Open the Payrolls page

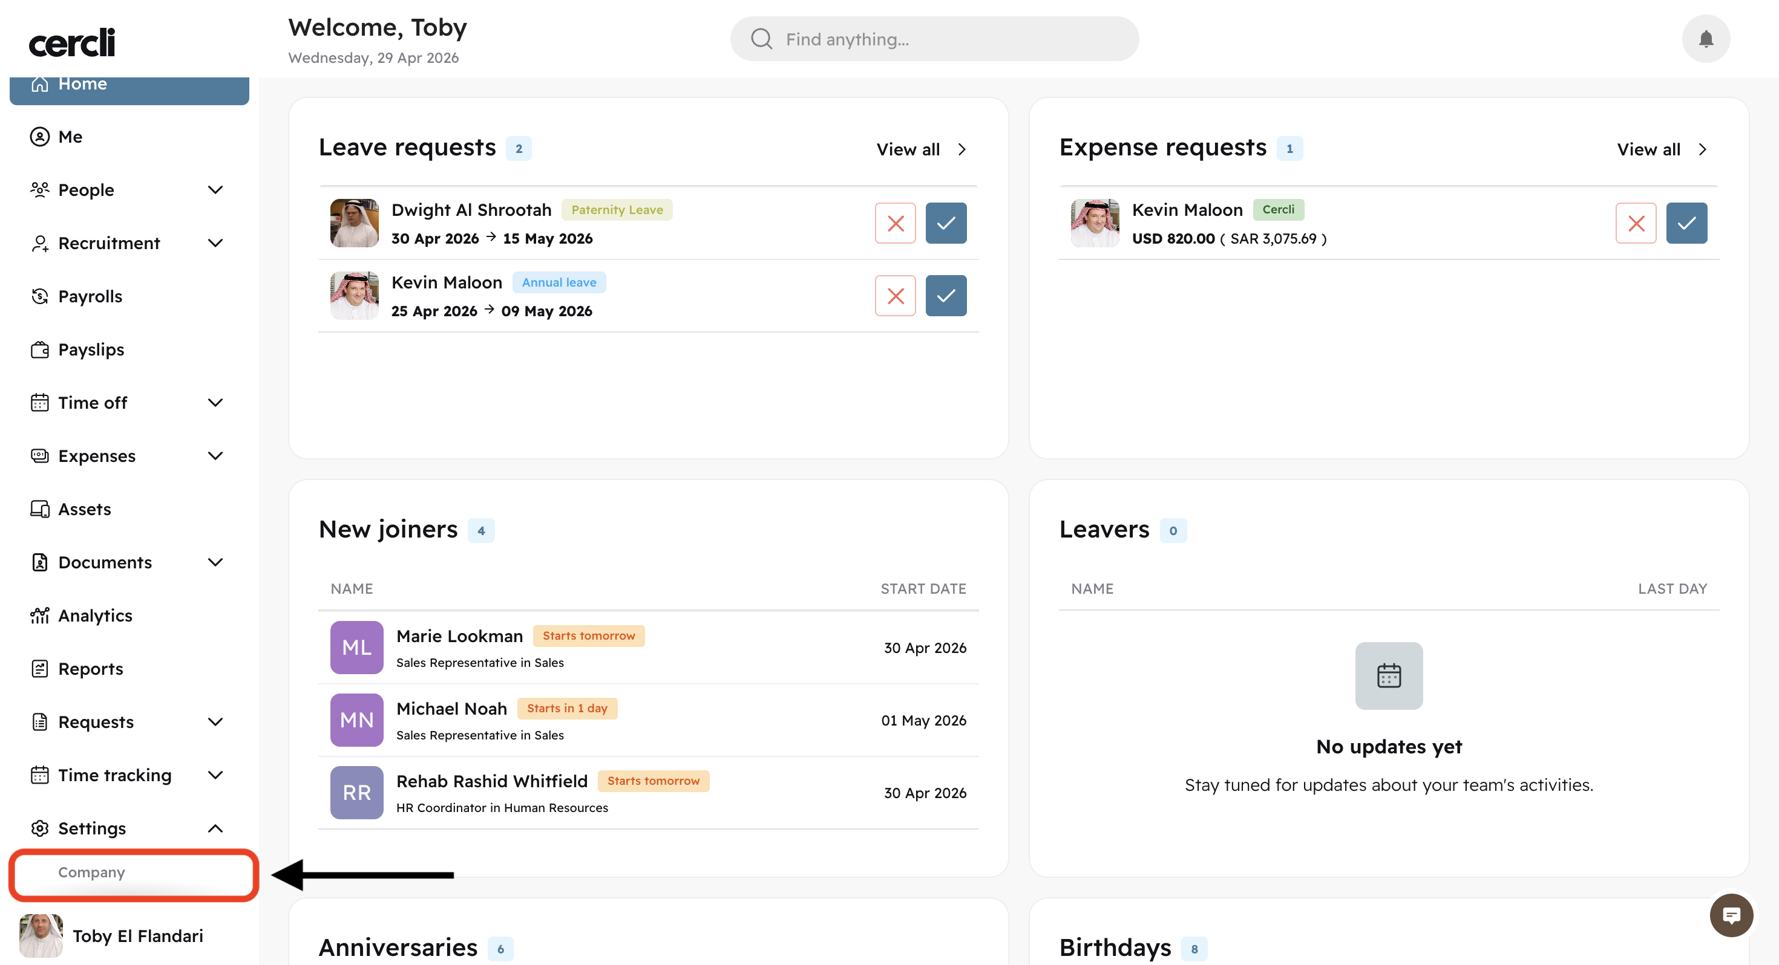pyautogui.click(x=90, y=296)
